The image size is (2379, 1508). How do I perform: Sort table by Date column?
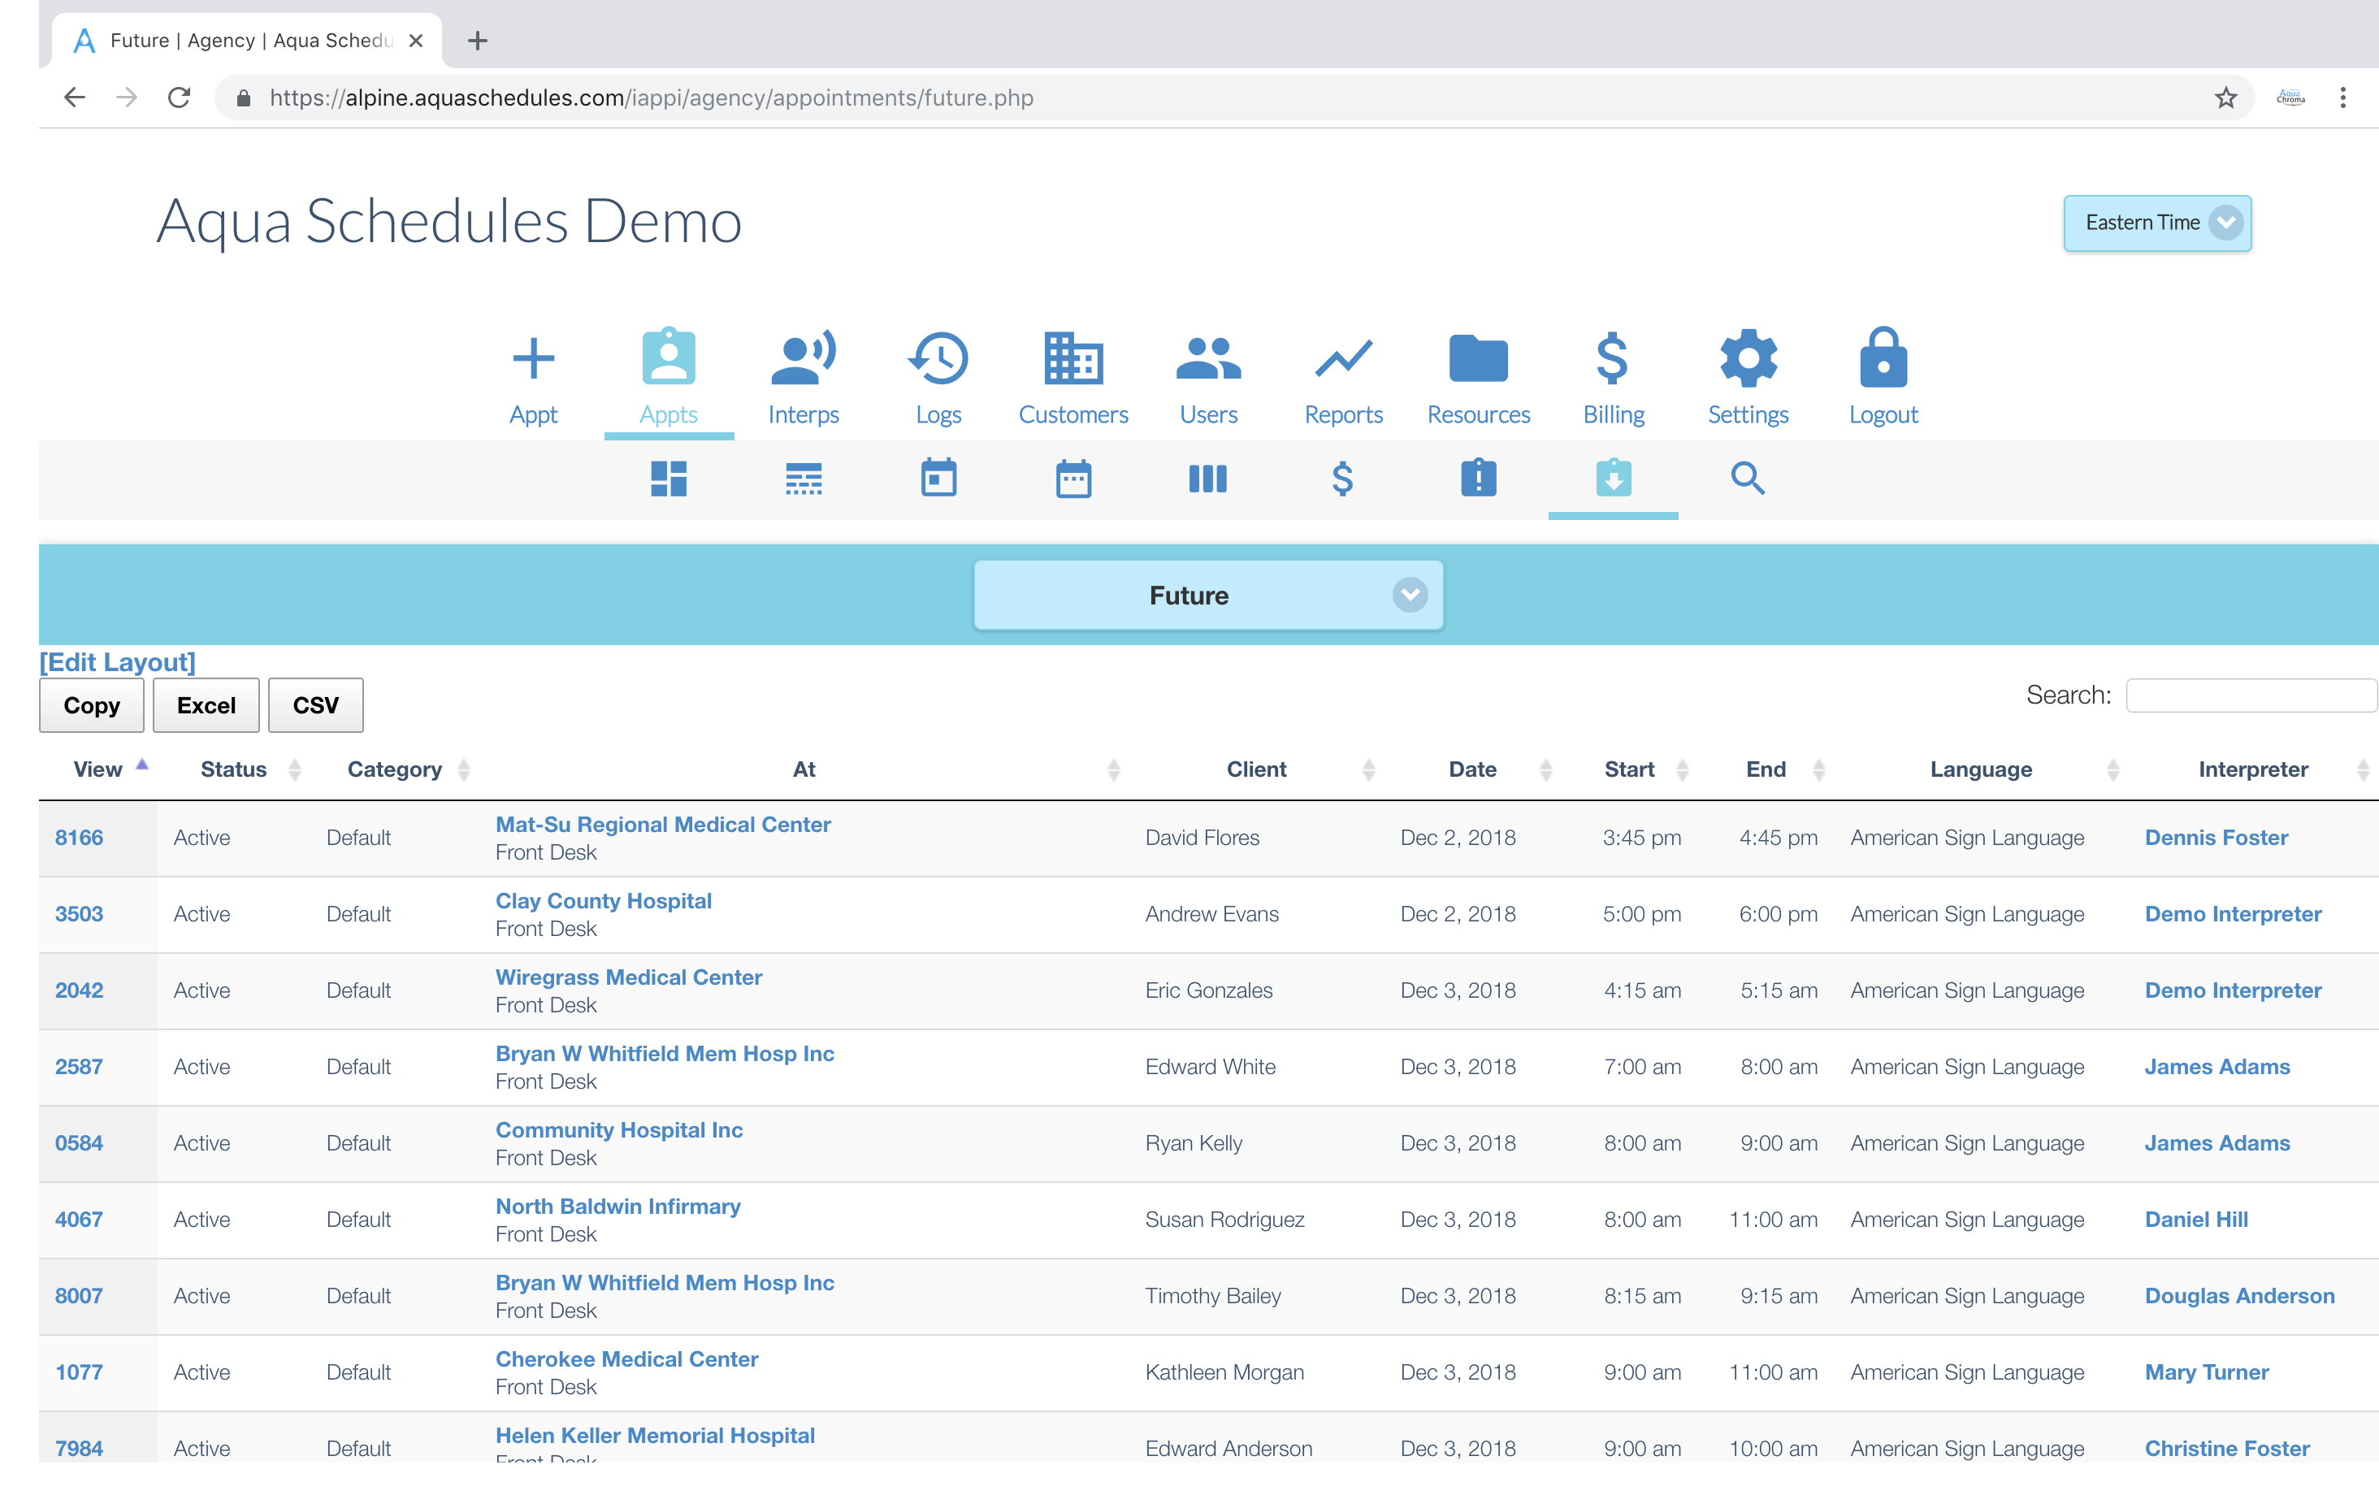click(x=1472, y=769)
